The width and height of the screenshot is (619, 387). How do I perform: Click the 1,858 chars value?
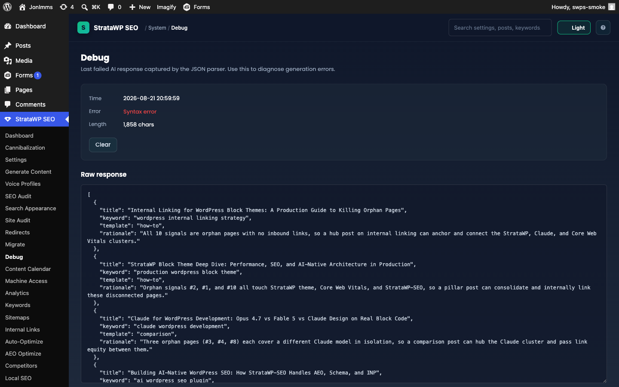[138, 124]
